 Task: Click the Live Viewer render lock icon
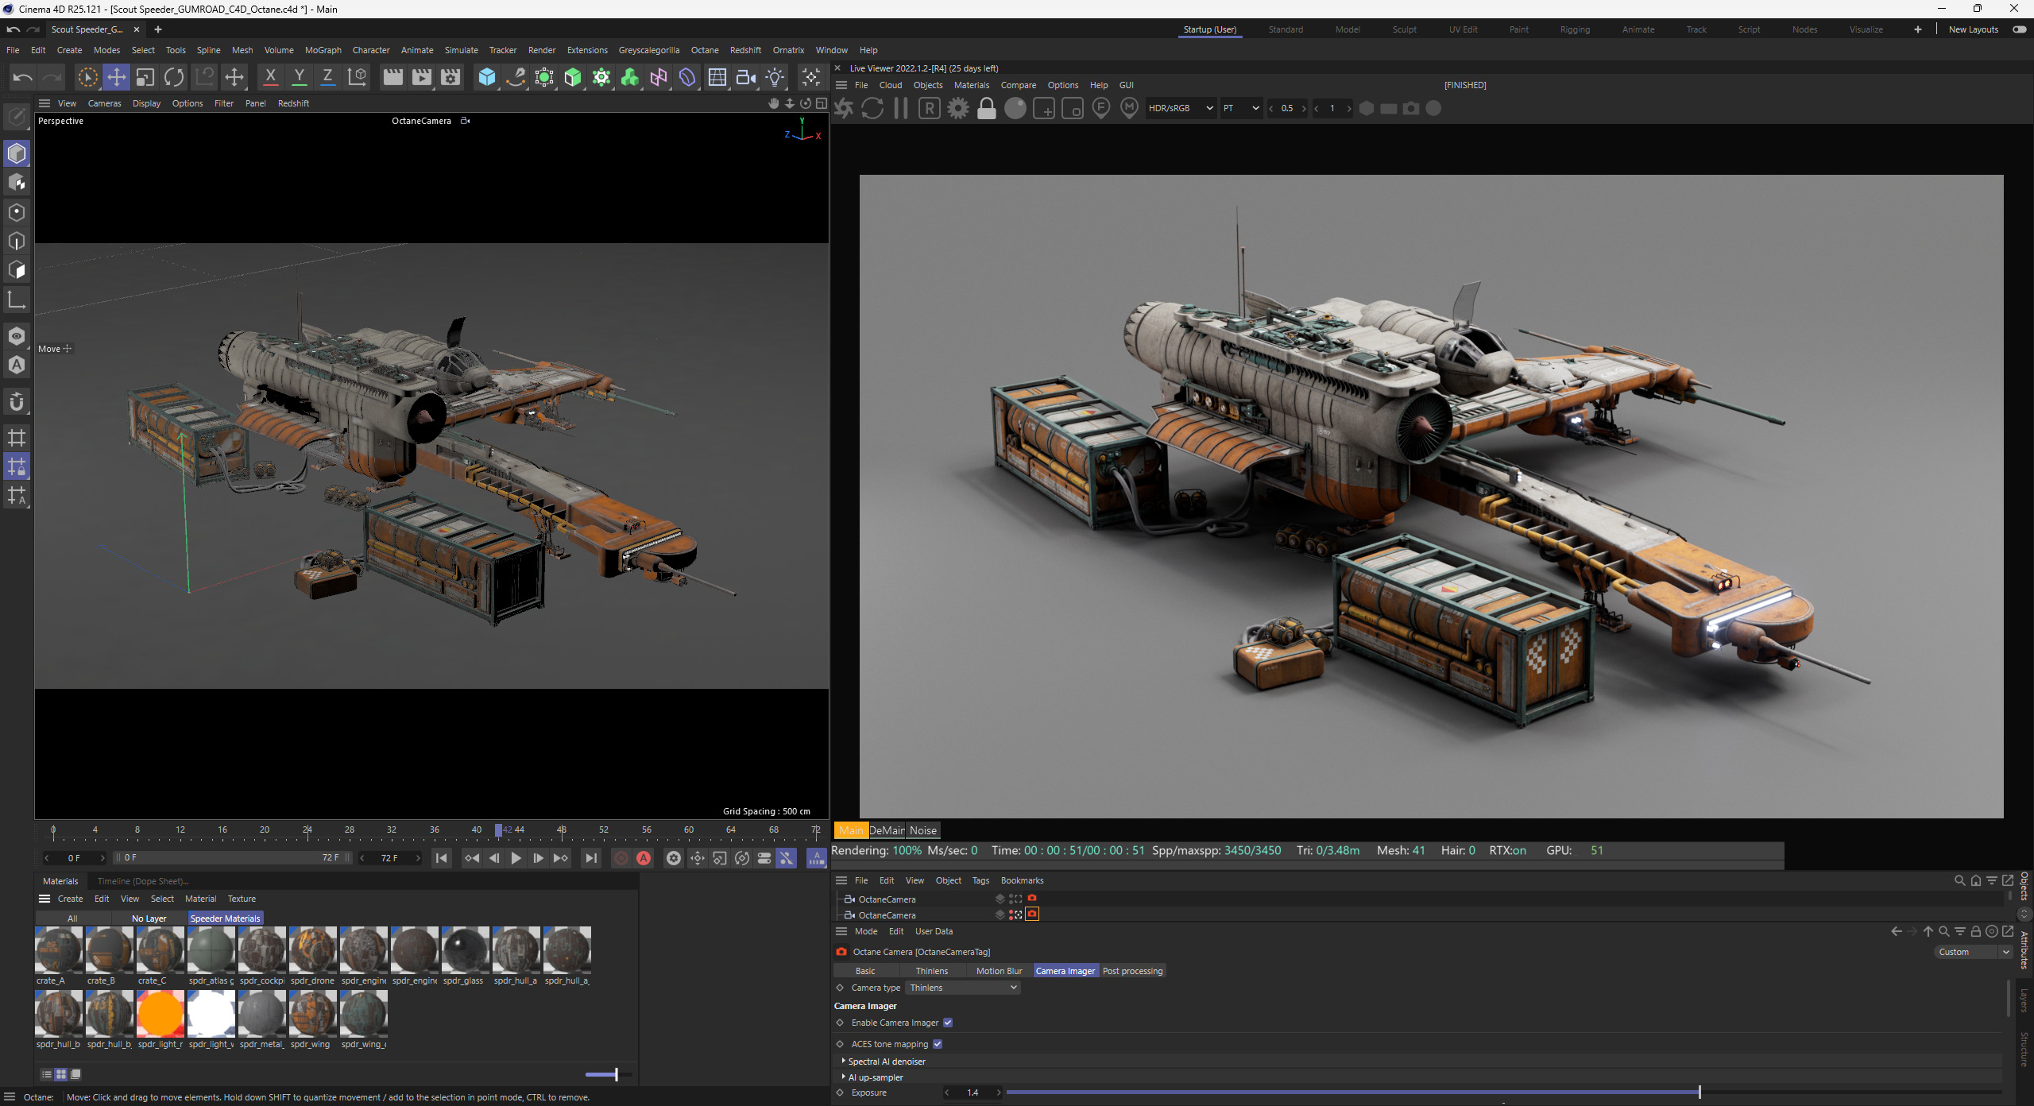tap(986, 108)
